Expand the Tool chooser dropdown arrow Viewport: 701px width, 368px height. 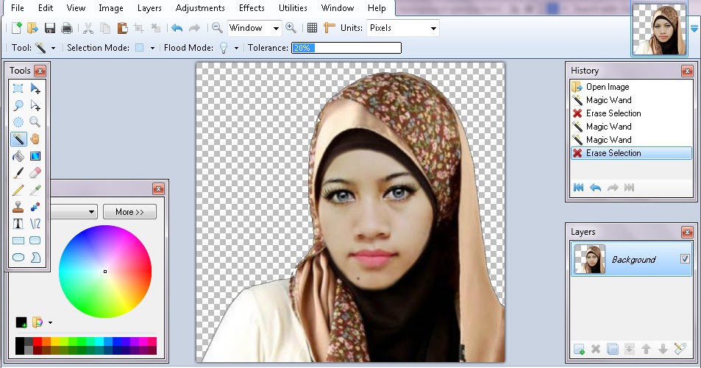(53, 48)
